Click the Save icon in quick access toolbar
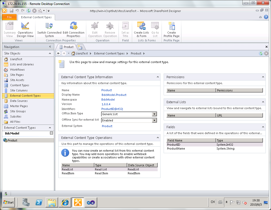Screen dimensions: 271x210 point(11,11)
